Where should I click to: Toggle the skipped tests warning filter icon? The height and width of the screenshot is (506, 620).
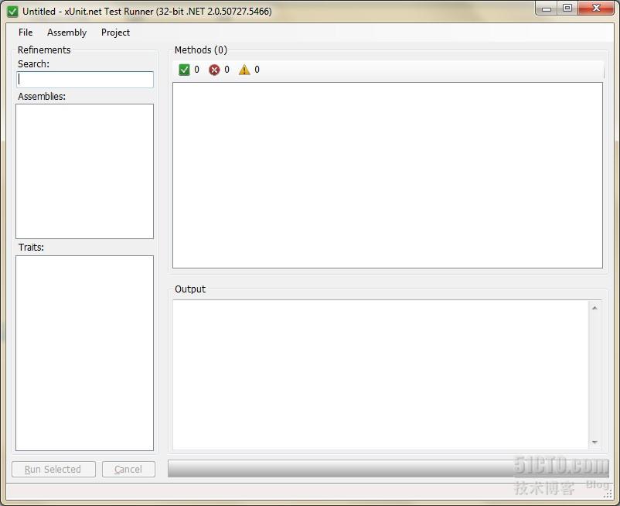coord(244,70)
